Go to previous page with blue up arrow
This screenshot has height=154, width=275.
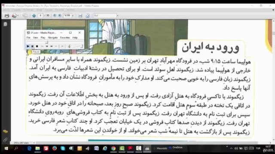pyautogui.click(x=34, y=16)
